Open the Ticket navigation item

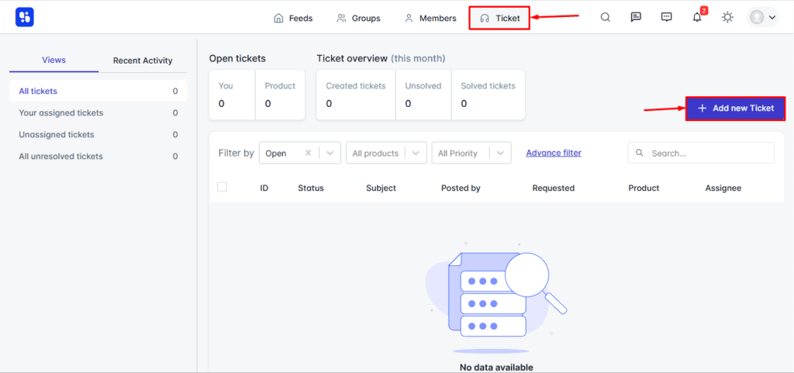[499, 18]
